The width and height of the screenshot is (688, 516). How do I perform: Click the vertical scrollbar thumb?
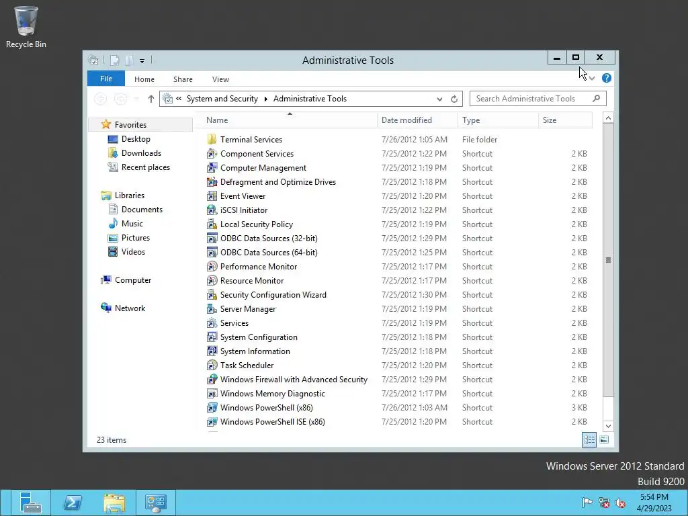pos(608,260)
